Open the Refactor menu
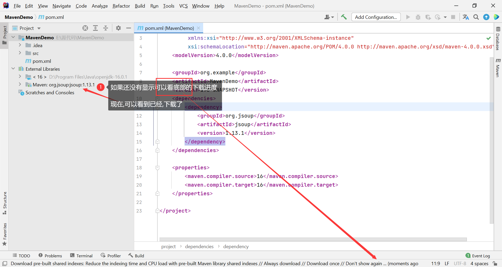 tap(121, 6)
